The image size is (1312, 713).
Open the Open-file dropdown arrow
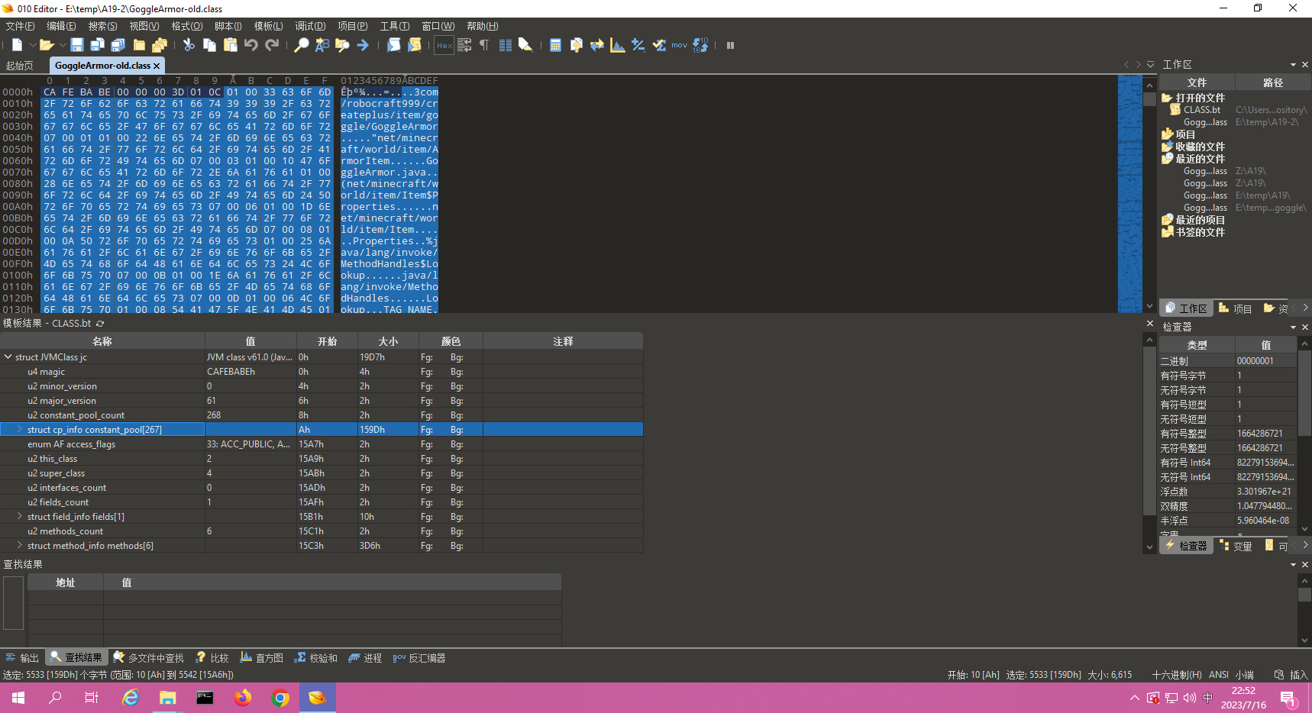click(62, 45)
